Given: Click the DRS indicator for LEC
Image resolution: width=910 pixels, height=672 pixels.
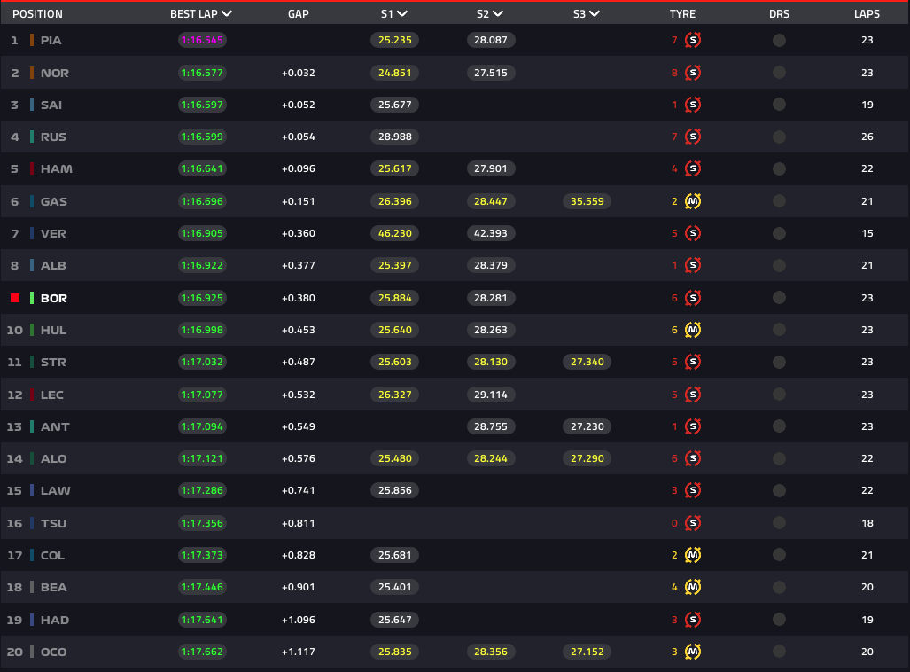Looking at the screenshot, I should (779, 395).
